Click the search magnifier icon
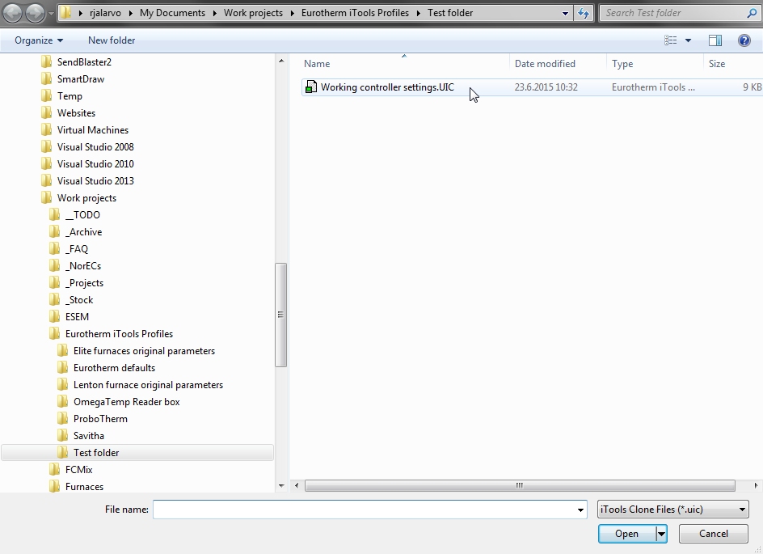Screen dimensions: 763x554 (x=752, y=13)
